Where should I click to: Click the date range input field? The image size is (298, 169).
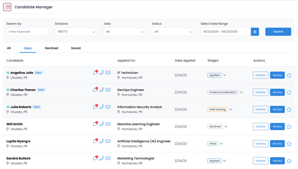click(x=226, y=32)
